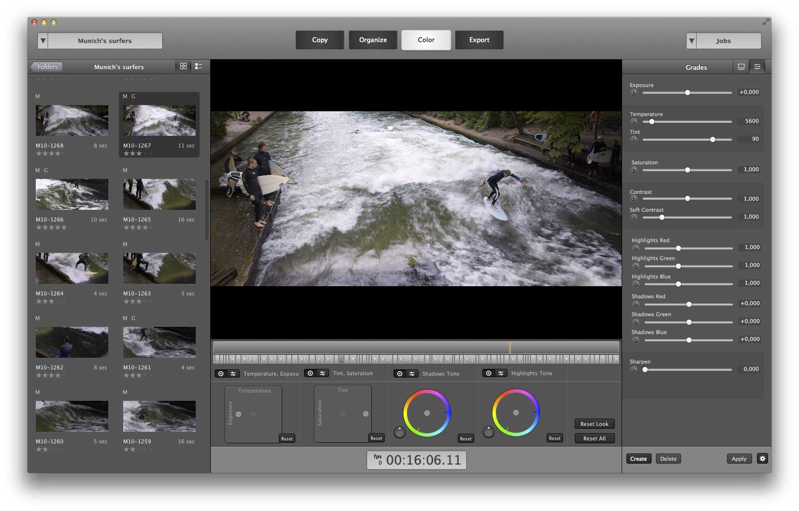Open Grades sliders view icon
This screenshot has width=799, height=511.
pos(757,67)
